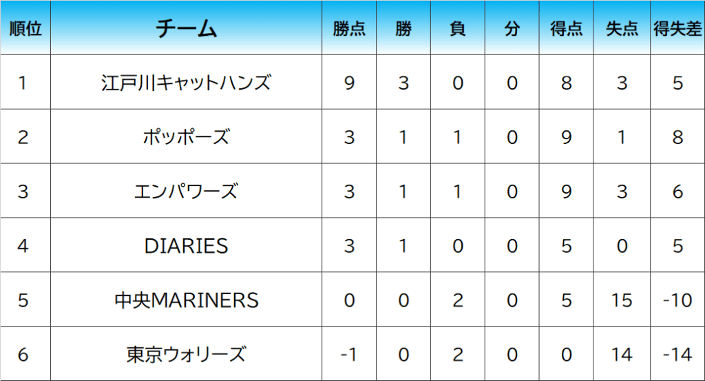Select the ポッポーズ team cell
705x381 pixels.
tap(186, 136)
